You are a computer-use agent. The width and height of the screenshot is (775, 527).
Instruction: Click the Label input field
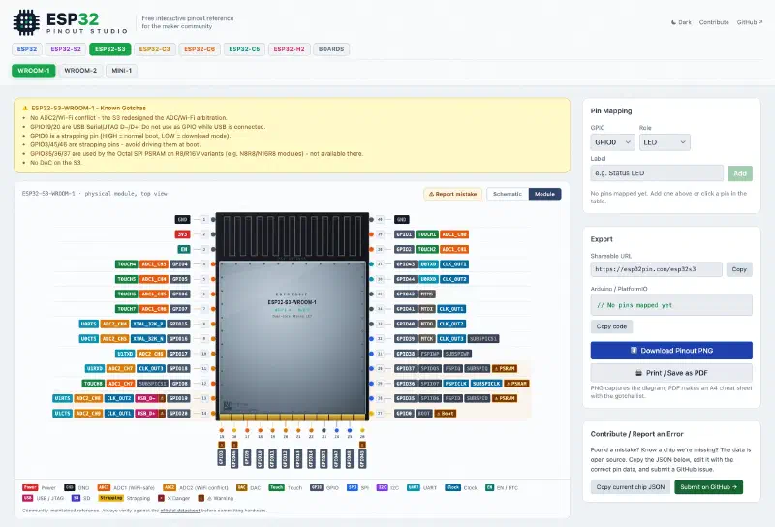point(657,173)
